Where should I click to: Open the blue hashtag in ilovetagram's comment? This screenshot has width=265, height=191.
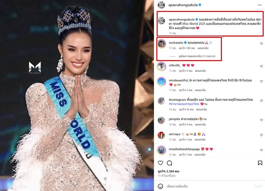pyautogui.click(x=184, y=104)
